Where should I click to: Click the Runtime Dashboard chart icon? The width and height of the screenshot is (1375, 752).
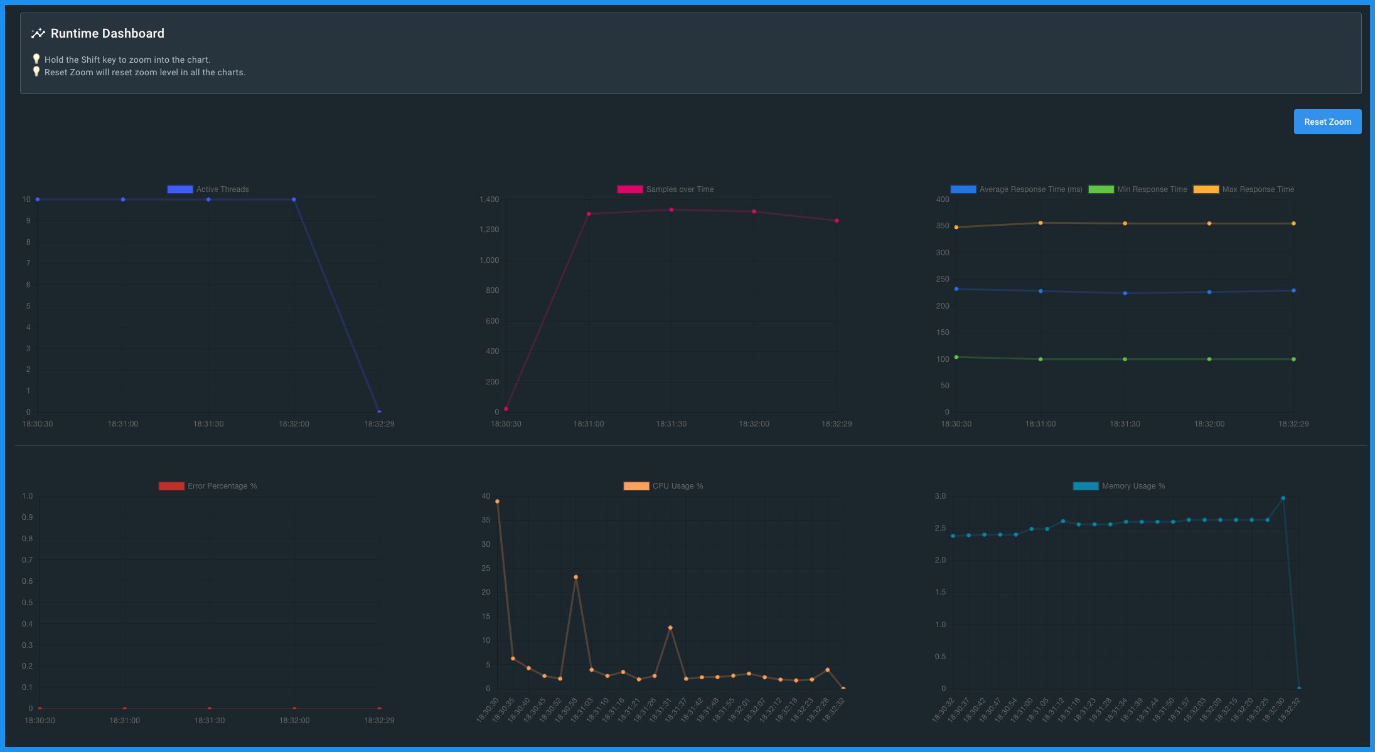click(x=38, y=33)
